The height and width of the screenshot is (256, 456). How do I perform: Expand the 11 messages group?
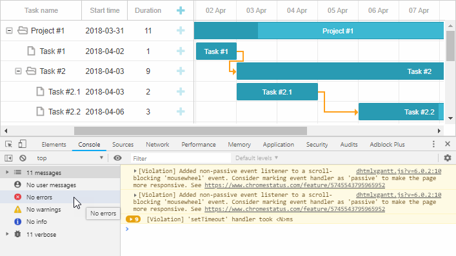(7, 172)
